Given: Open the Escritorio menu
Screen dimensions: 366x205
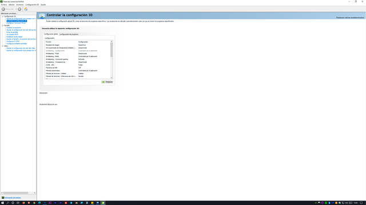Looking at the screenshot, I should pos(20,5).
